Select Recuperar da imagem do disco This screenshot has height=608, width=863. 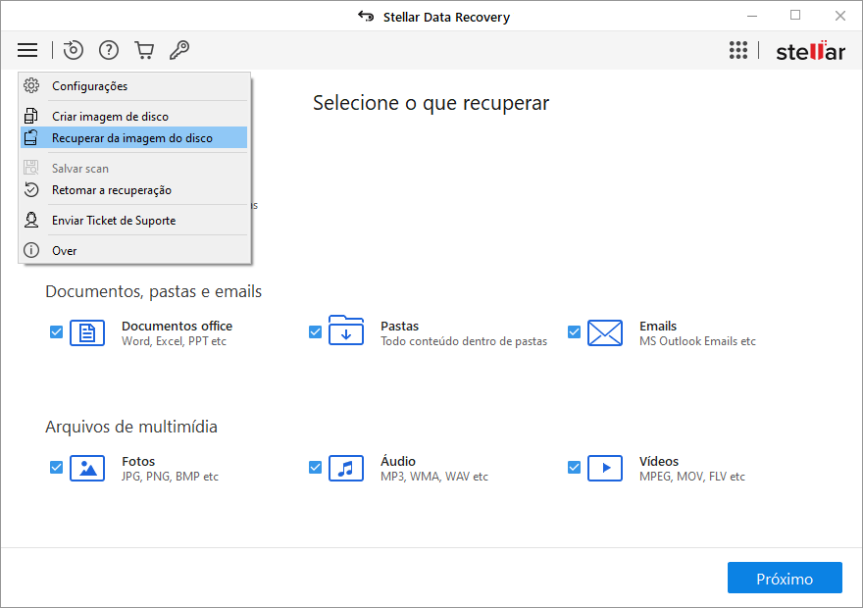[131, 138]
